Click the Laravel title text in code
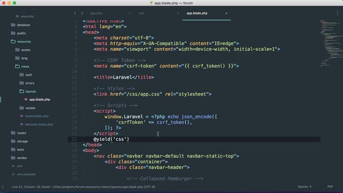Image resolution: width=343 pixels, height=193 pixels. (123, 77)
